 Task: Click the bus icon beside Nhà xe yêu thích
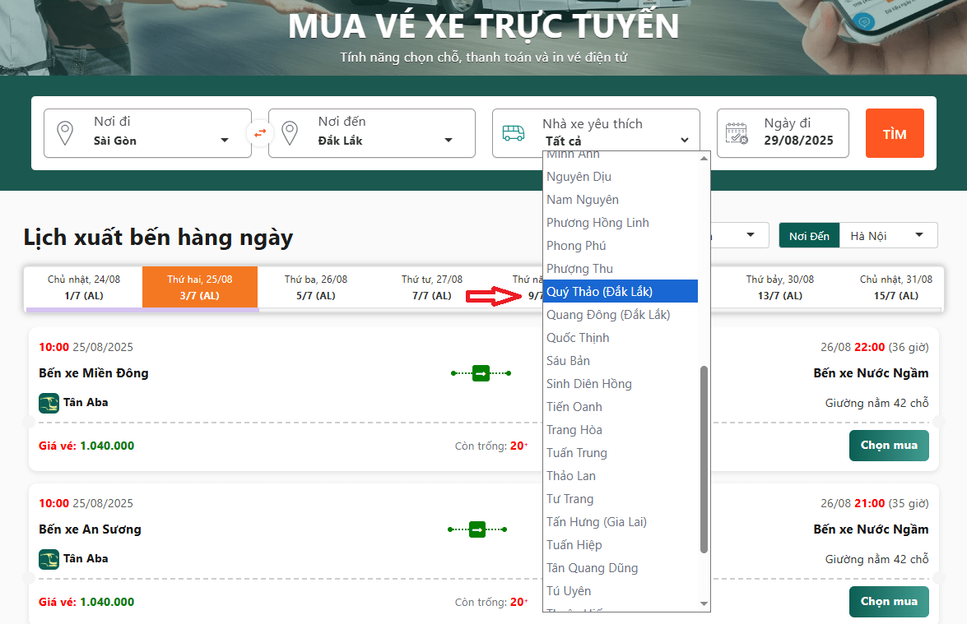(514, 133)
